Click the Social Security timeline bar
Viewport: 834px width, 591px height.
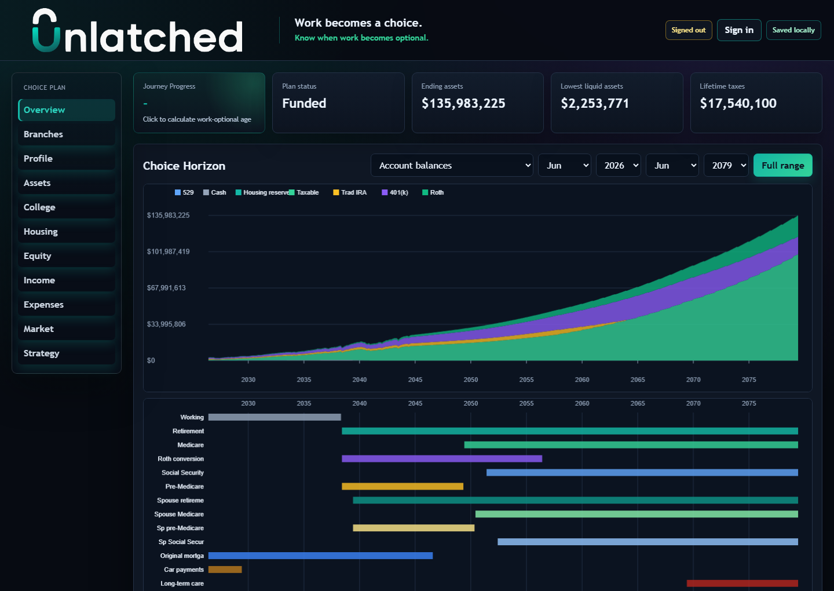pos(642,473)
